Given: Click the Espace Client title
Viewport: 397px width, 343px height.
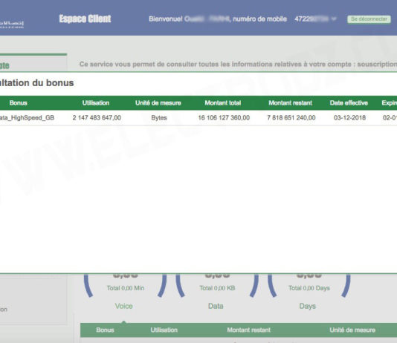Looking at the screenshot, I should [x=85, y=19].
